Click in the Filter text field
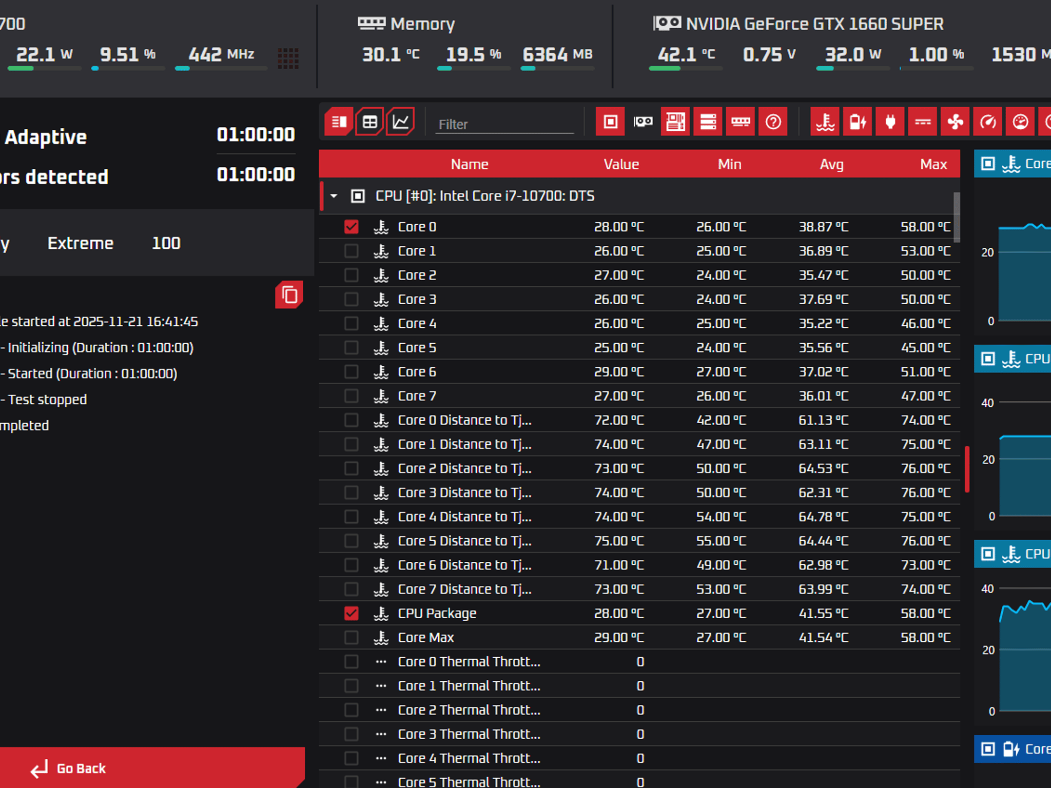This screenshot has width=1051, height=788. 504,124
